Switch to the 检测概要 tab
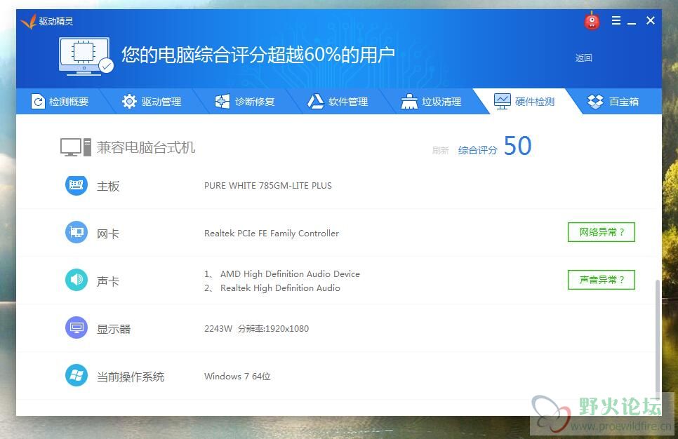The height and width of the screenshot is (439, 678). point(60,102)
